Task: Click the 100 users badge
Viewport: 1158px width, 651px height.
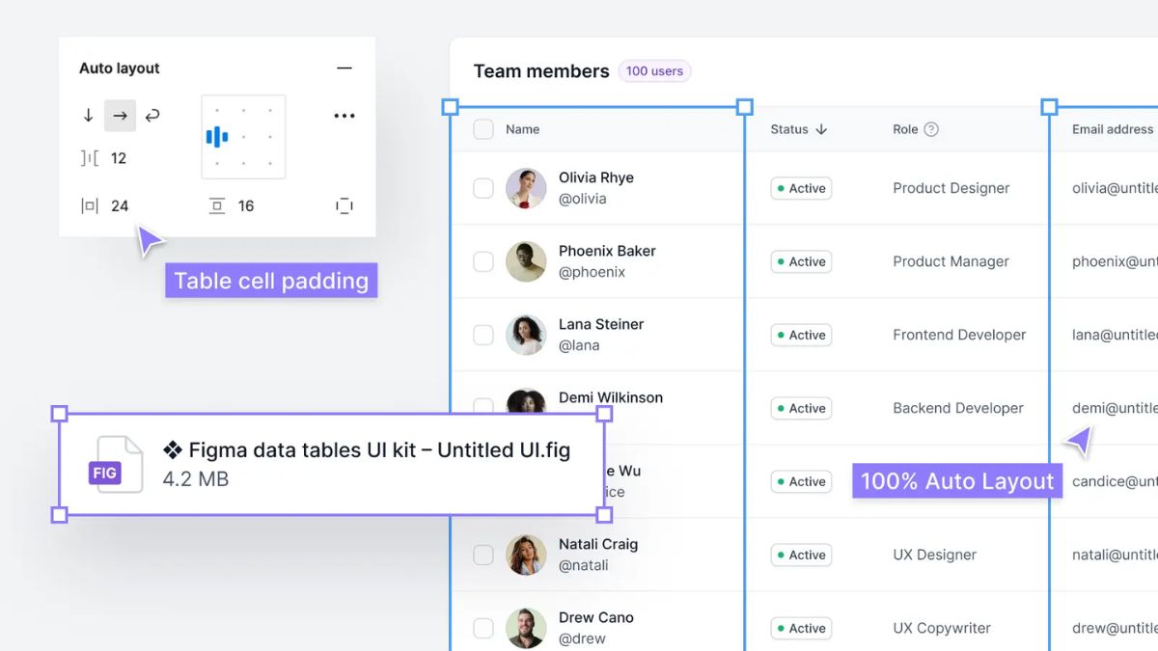Action: pyautogui.click(x=654, y=70)
